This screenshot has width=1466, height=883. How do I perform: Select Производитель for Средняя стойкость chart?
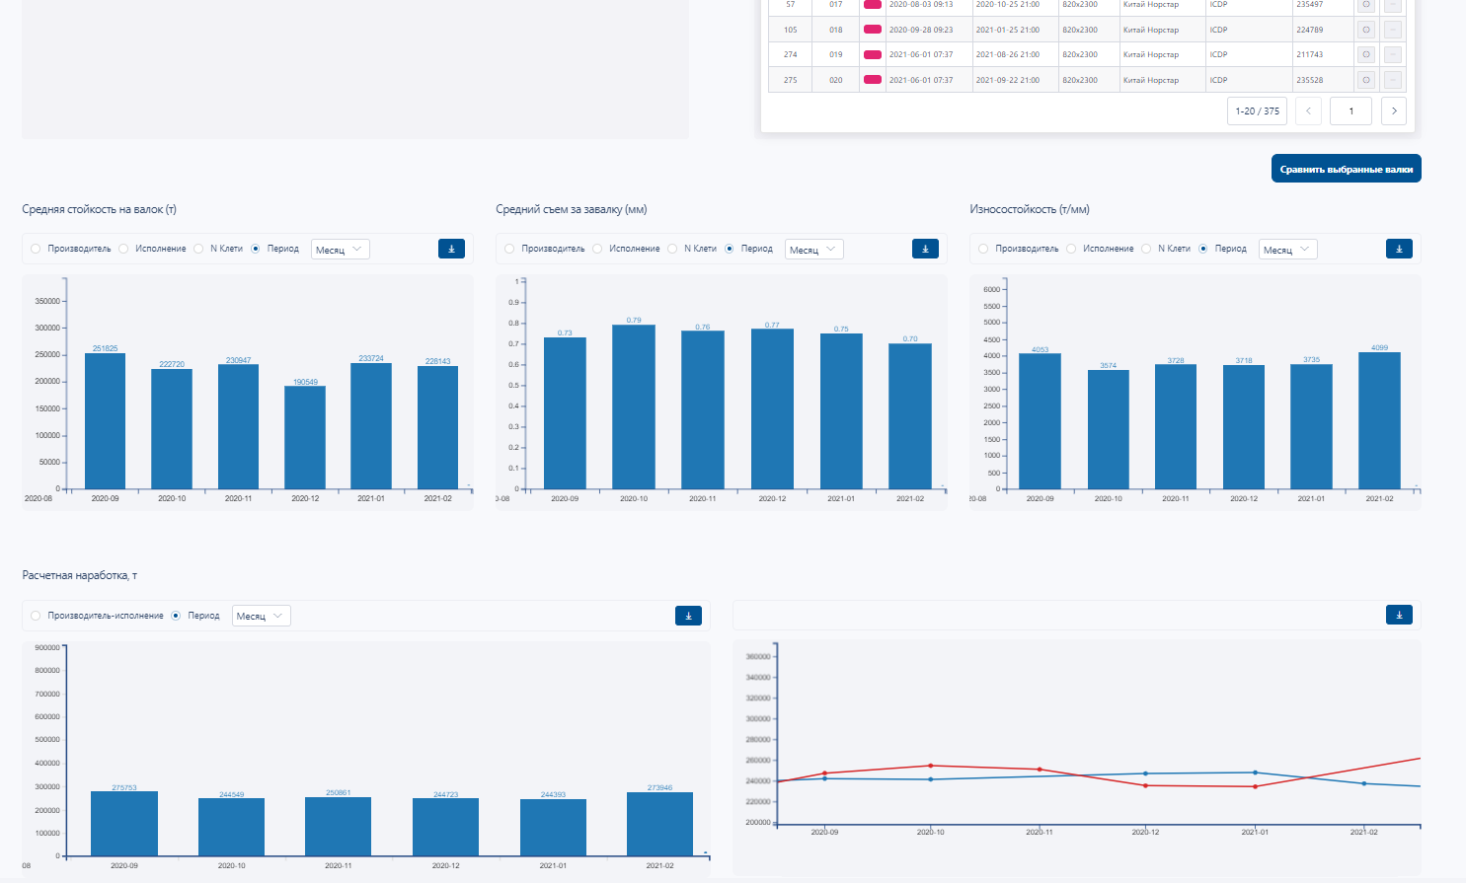(37, 249)
